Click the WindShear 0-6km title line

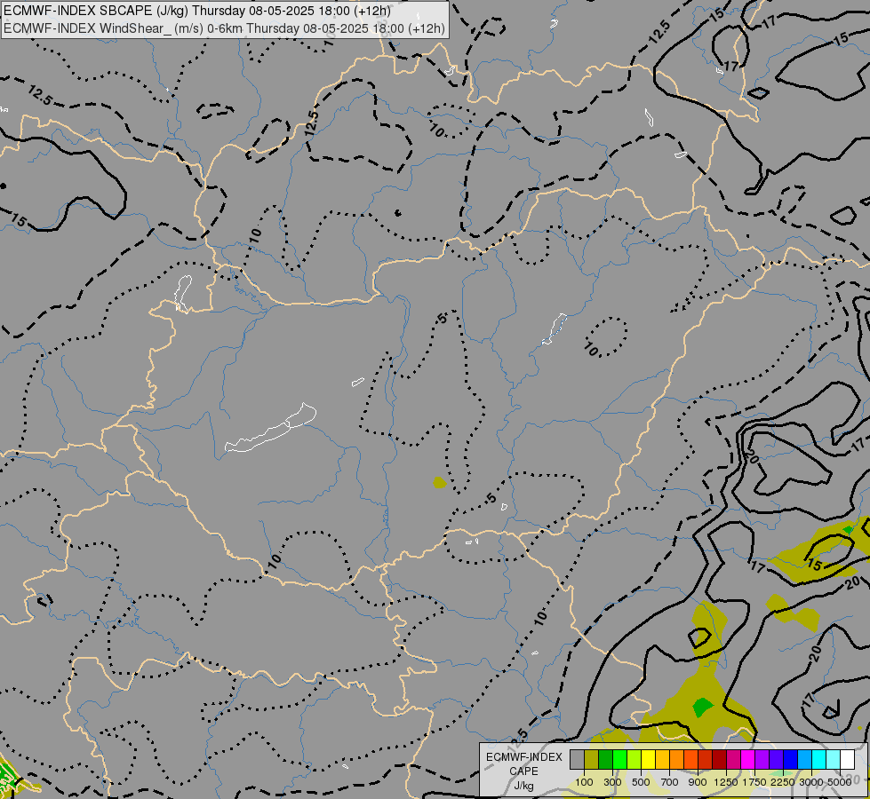(x=224, y=28)
